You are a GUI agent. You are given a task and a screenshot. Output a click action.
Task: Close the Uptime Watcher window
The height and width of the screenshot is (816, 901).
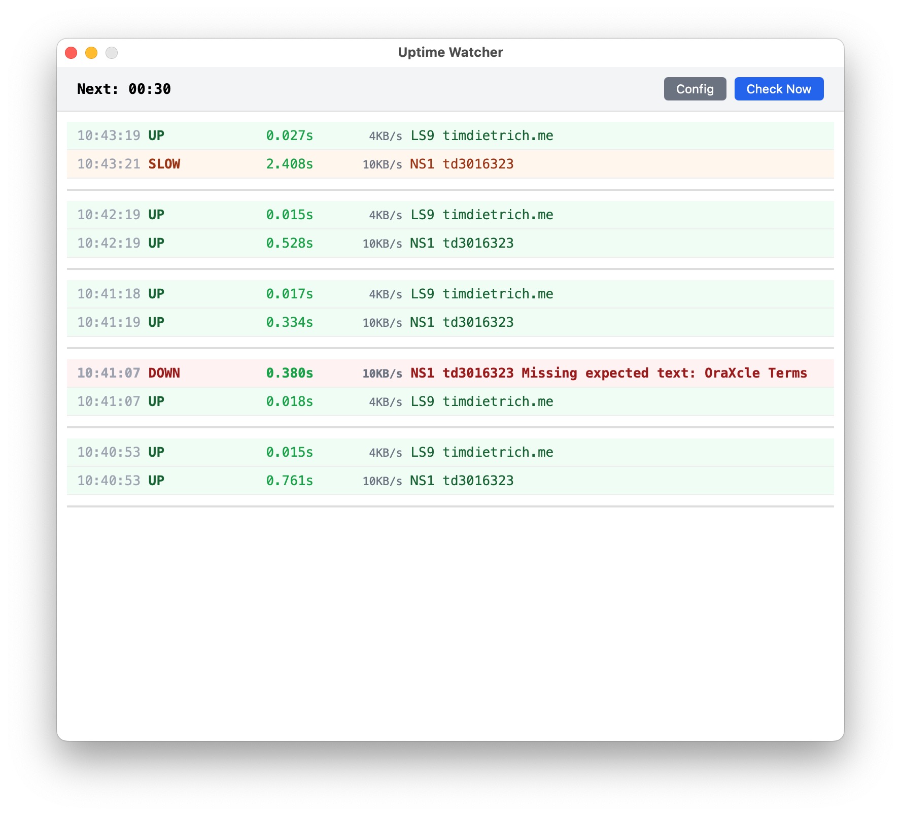(x=71, y=53)
